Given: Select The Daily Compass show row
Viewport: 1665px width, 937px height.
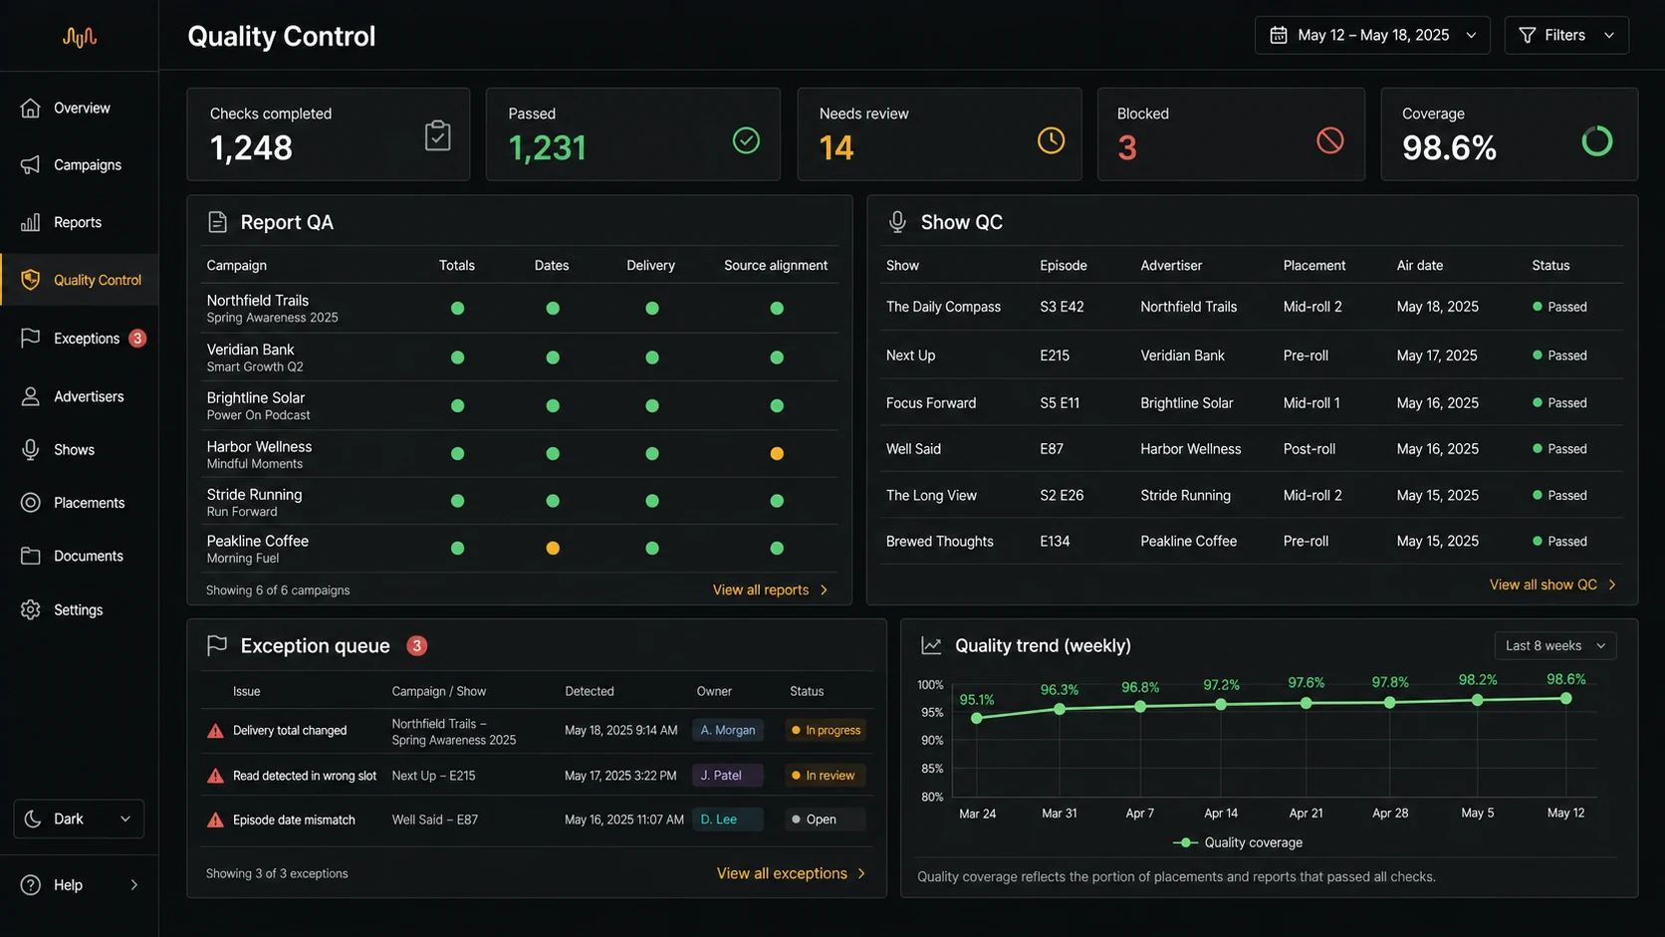Looking at the screenshot, I should pos(1253,308).
